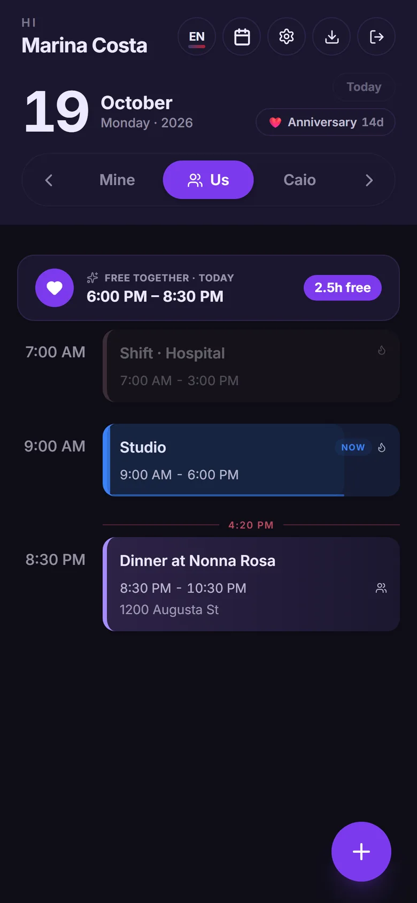Select the Us shared view tab
The image size is (417, 903).
208,180
